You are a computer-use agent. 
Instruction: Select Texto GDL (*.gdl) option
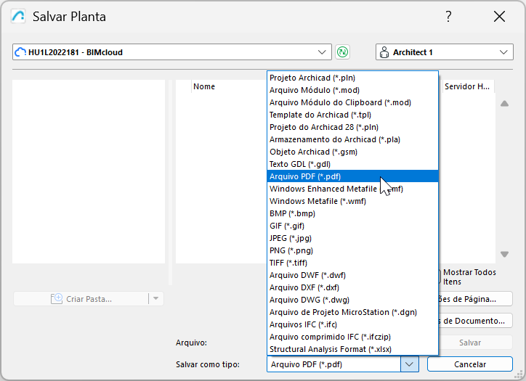(352, 164)
